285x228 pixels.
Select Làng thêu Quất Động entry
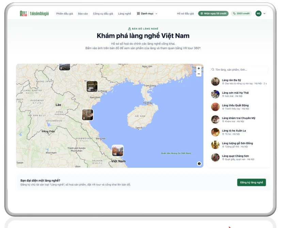tap(239, 107)
